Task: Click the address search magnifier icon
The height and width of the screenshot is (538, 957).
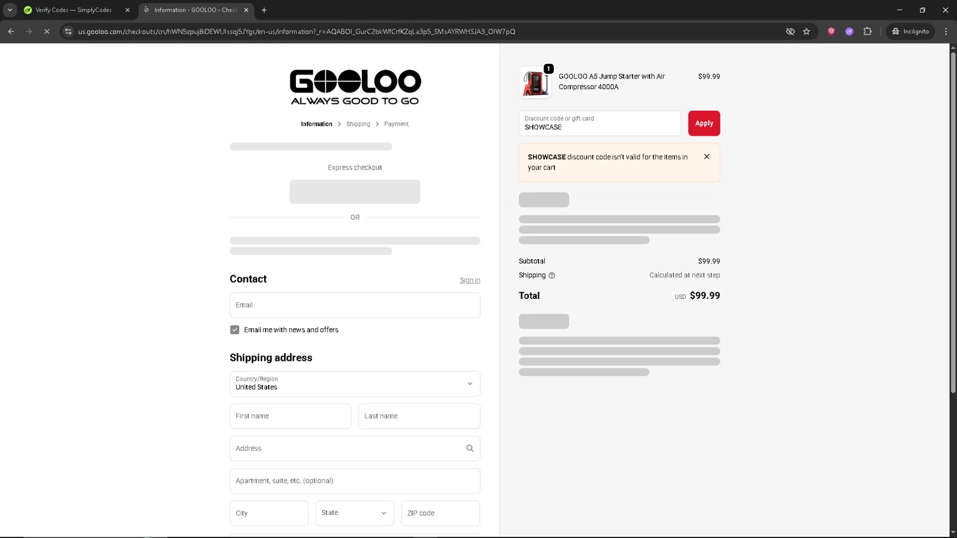Action: coord(470,449)
